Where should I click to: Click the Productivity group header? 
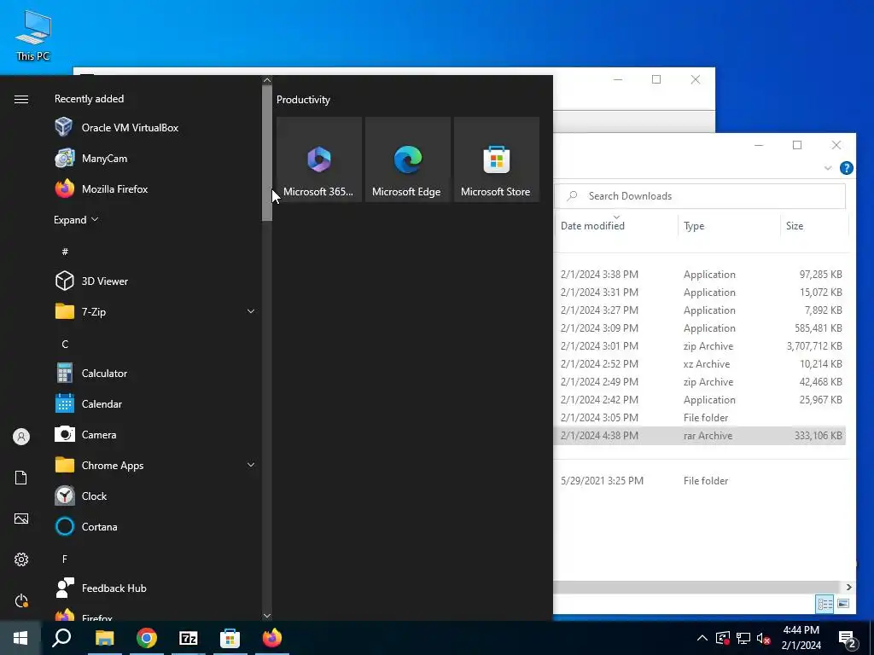tap(303, 100)
